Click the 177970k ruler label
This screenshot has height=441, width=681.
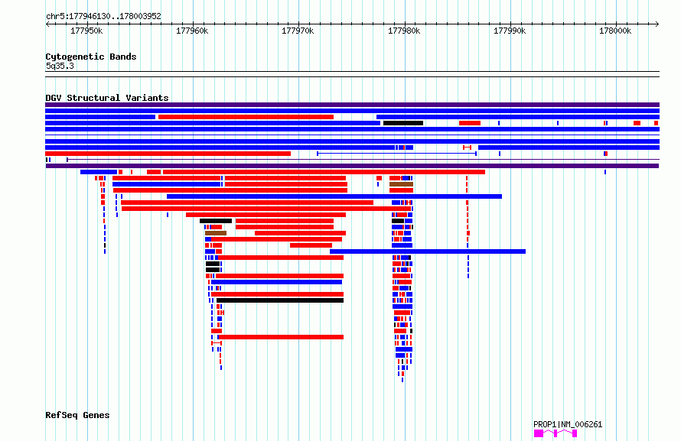coord(298,31)
